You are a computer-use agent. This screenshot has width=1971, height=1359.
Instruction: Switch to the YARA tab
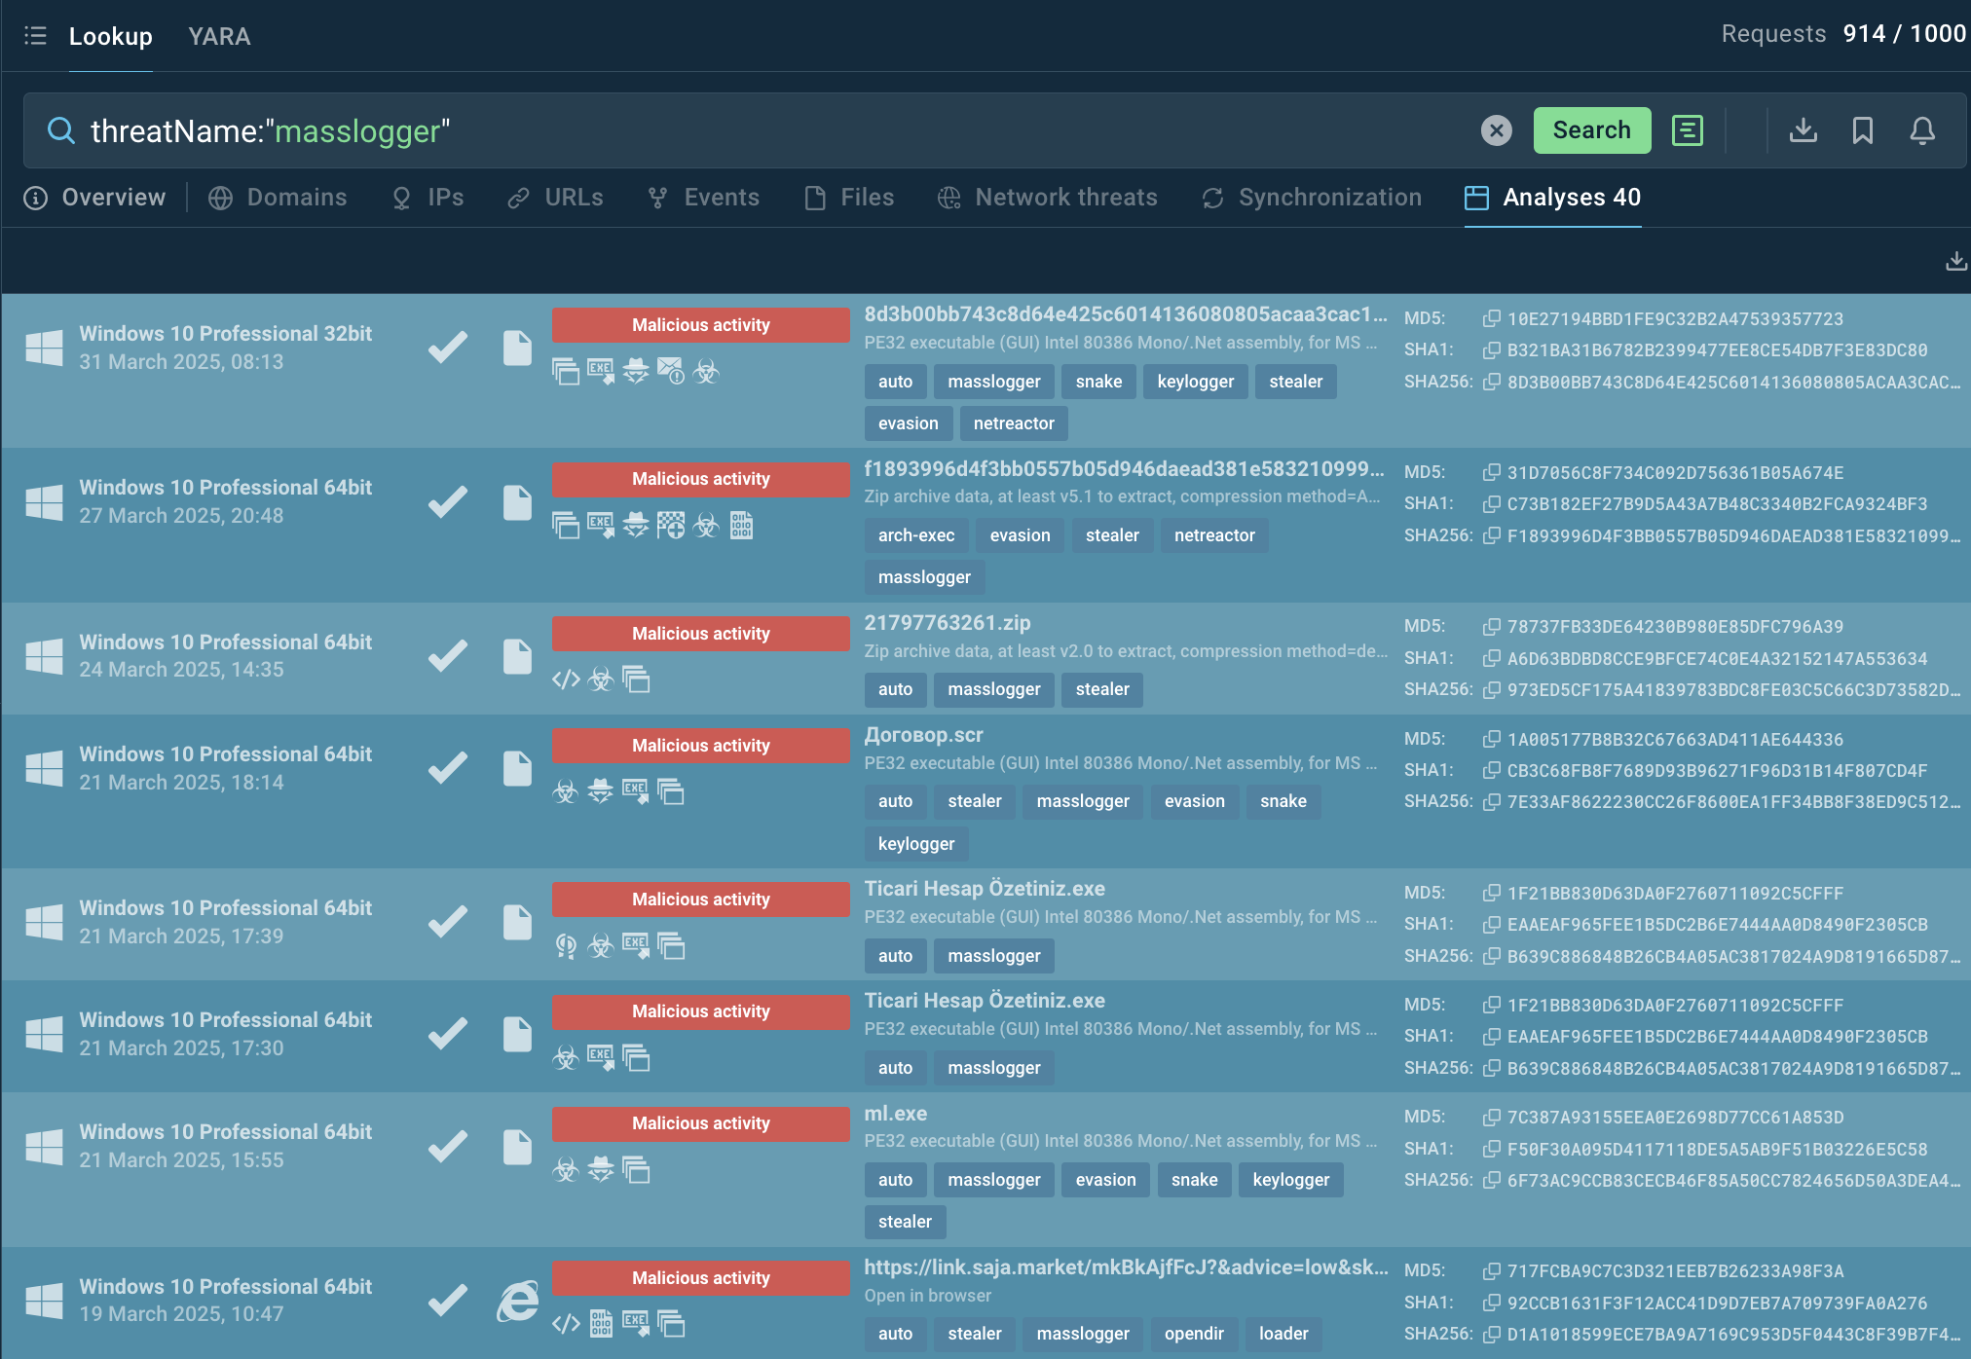click(x=219, y=36)
